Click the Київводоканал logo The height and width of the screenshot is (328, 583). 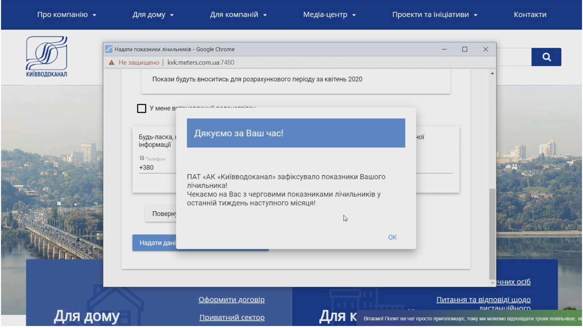47,57
